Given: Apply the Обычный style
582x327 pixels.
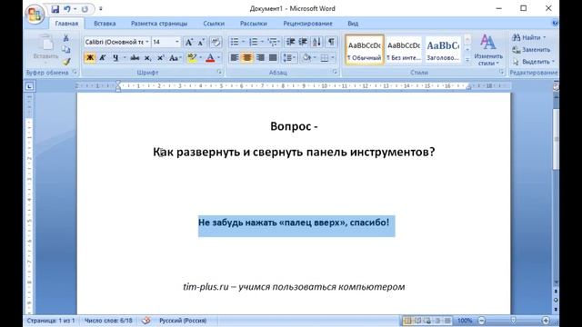Looking at the screenshot, I should click(x=365, y=50).
